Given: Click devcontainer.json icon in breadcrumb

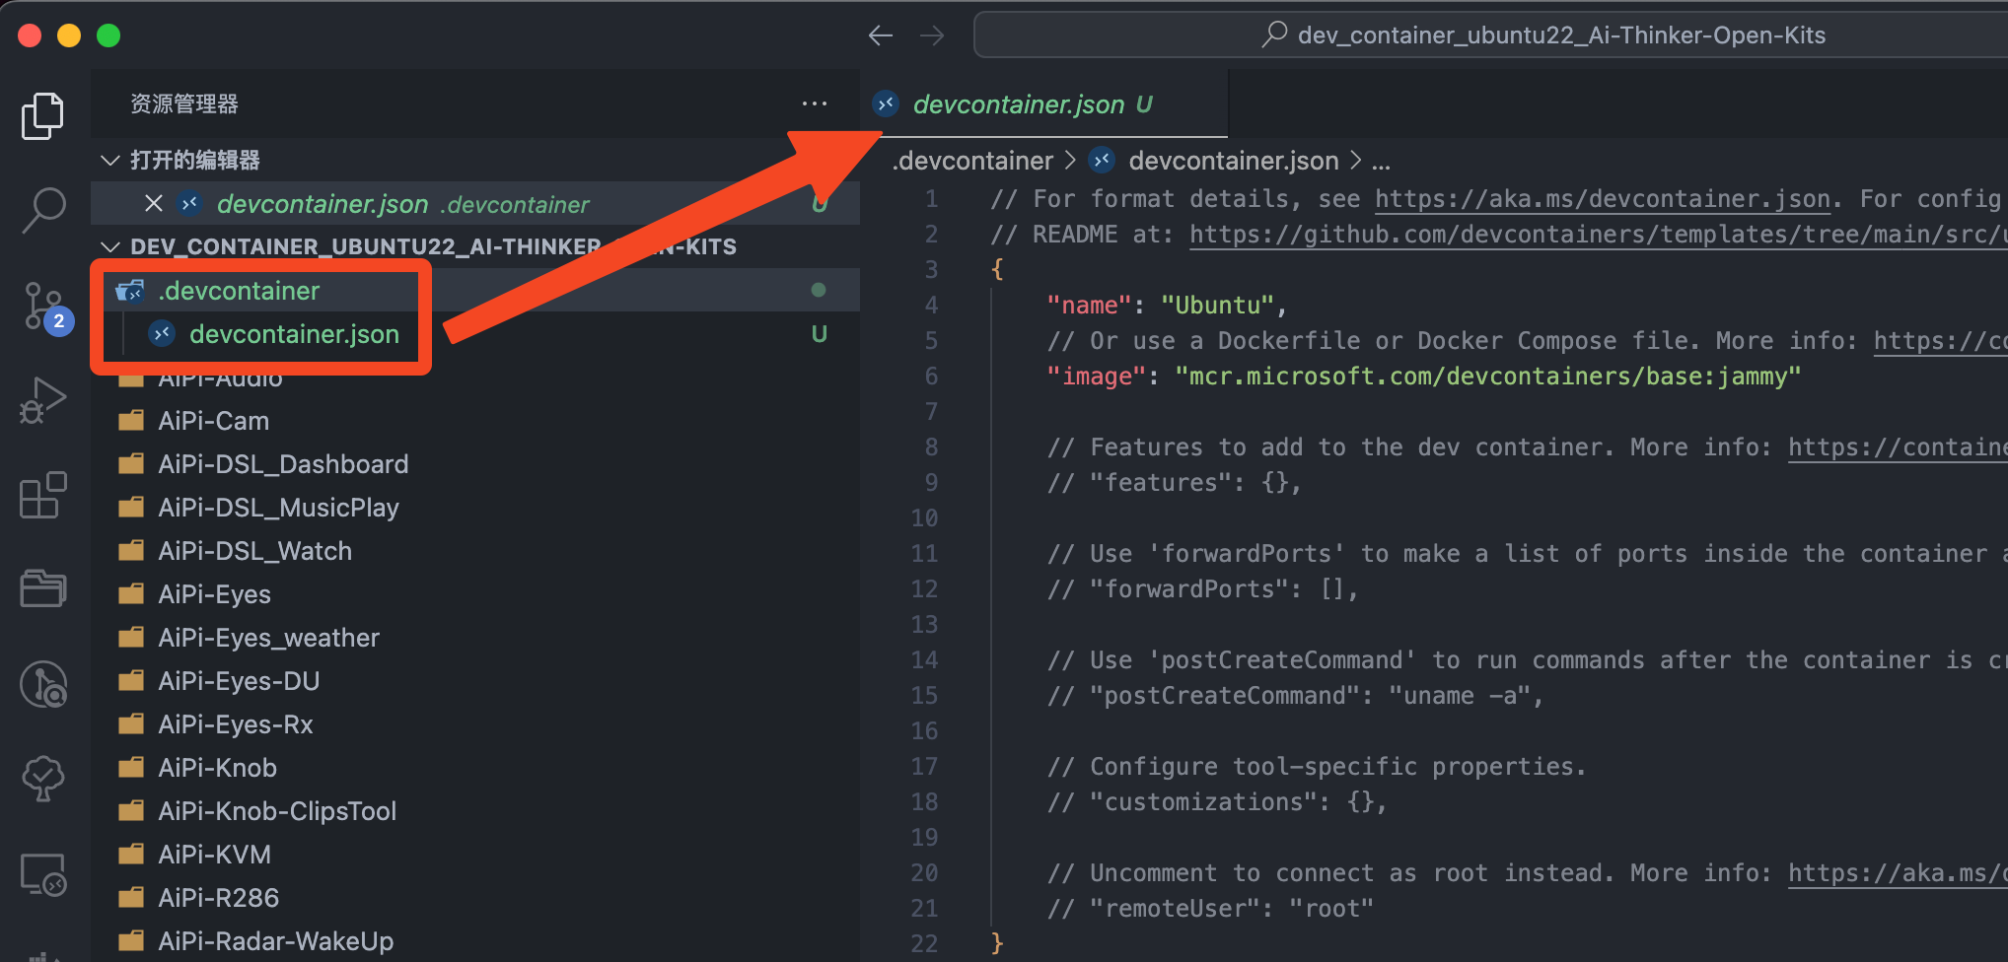Looking at the screenshot, I should [1102, 160].
